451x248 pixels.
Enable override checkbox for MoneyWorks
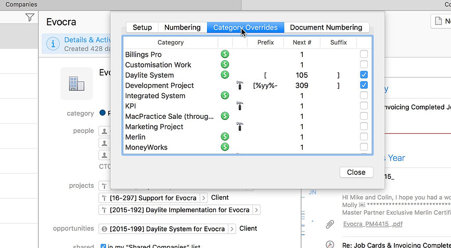(x=364, y=147)
